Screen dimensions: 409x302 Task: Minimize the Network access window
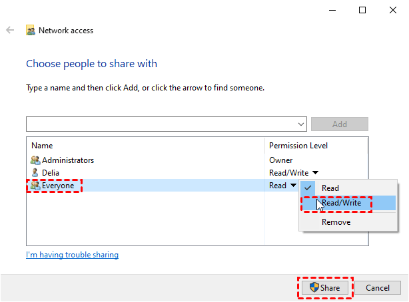click(x=332, y=10)
